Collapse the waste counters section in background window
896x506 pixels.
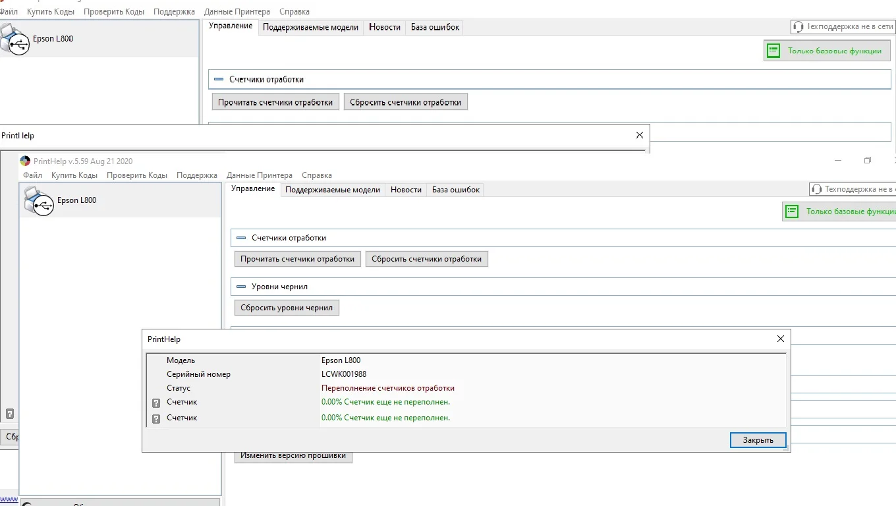(x=219, y=79)
